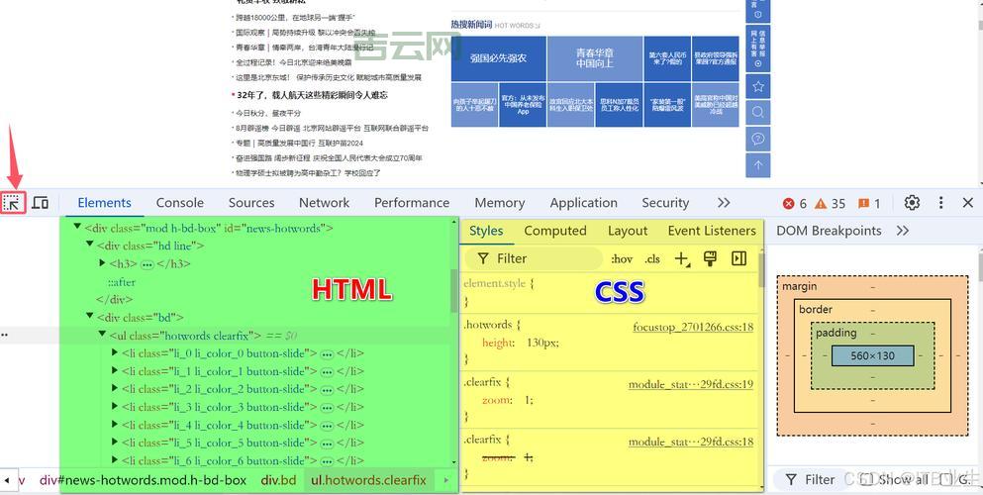Viewport: 983px width, 495px height.
Task: Switch to the Console tab
Action: pyautogui.click(x=180, y=202)
